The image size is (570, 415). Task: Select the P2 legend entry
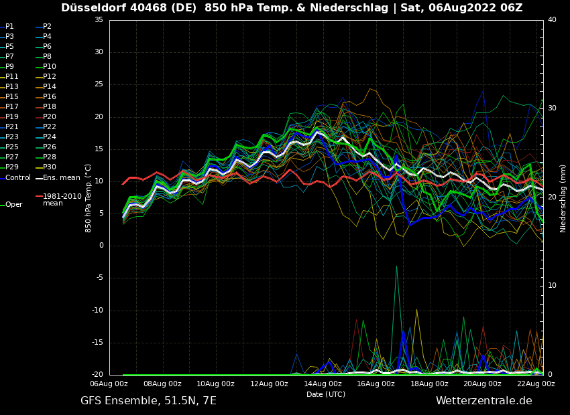tap(47, 27)
